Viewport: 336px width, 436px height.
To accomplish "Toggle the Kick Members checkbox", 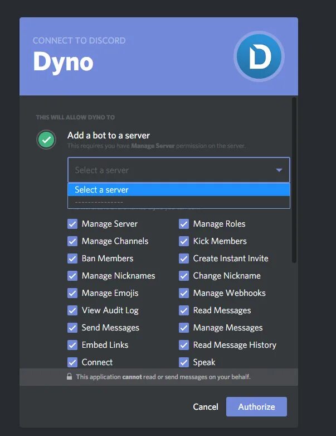I will click(x=184, y=241).
